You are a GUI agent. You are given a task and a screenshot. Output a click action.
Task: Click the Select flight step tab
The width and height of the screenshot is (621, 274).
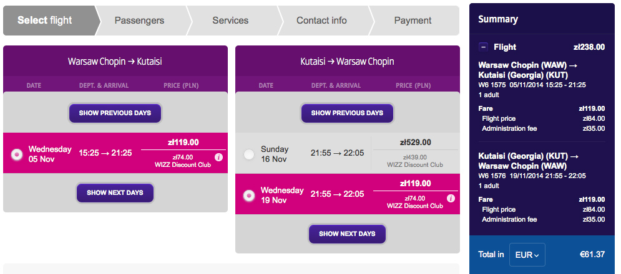(x=45, y=21)
